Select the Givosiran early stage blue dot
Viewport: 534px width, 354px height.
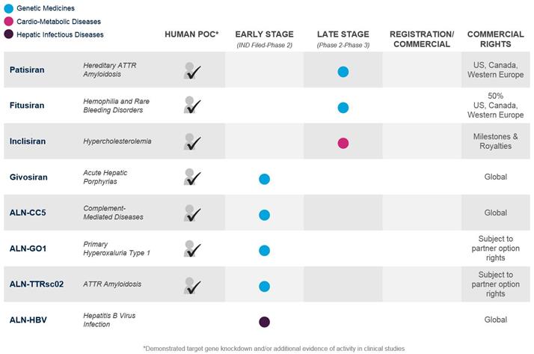(264, 179)
